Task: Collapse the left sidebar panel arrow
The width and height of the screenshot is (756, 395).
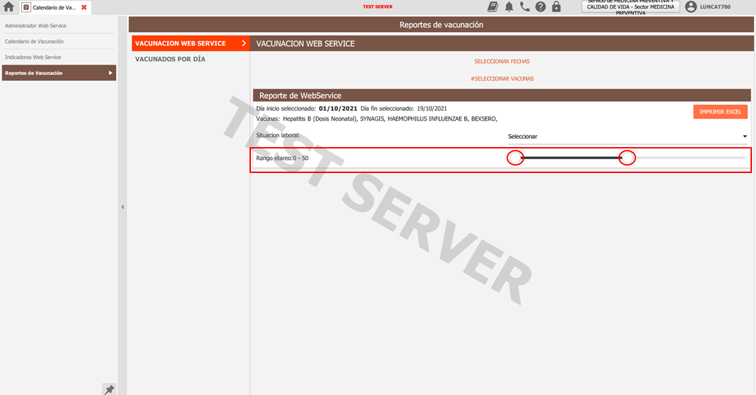Action: [123, 206]
